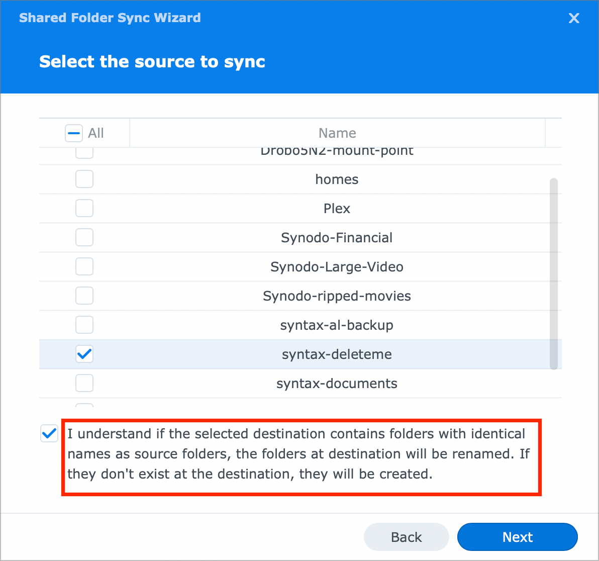
Task: Select the Plex folder checkbox
Action: 84,208
